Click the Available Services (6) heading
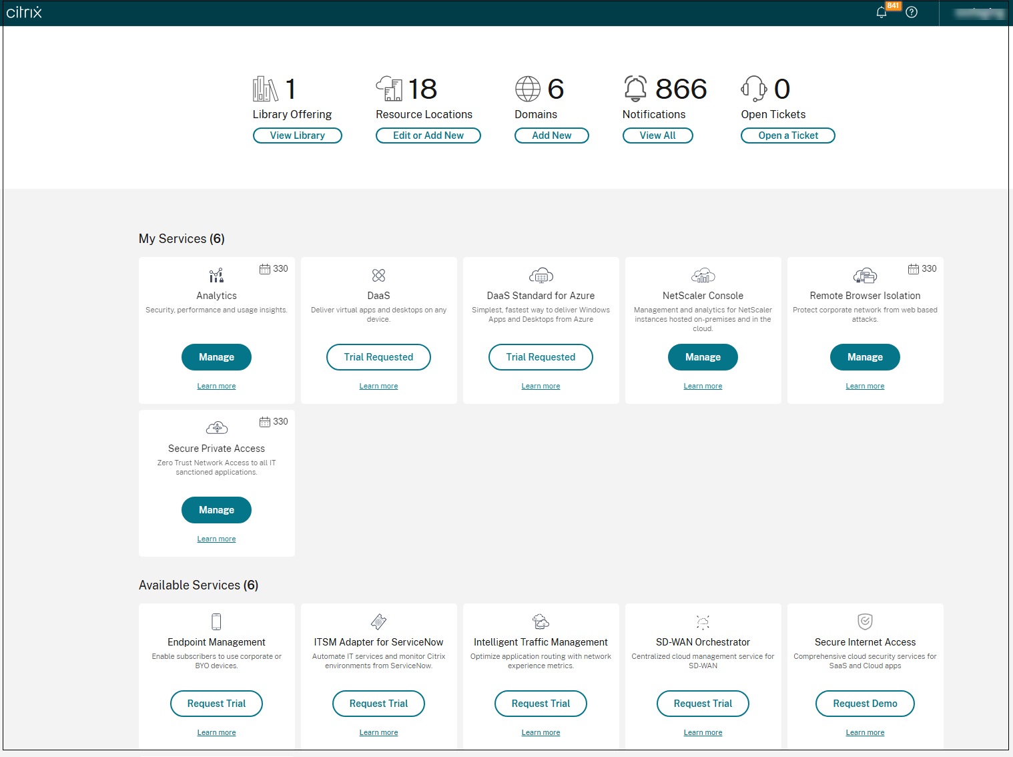 coord(198,585)
